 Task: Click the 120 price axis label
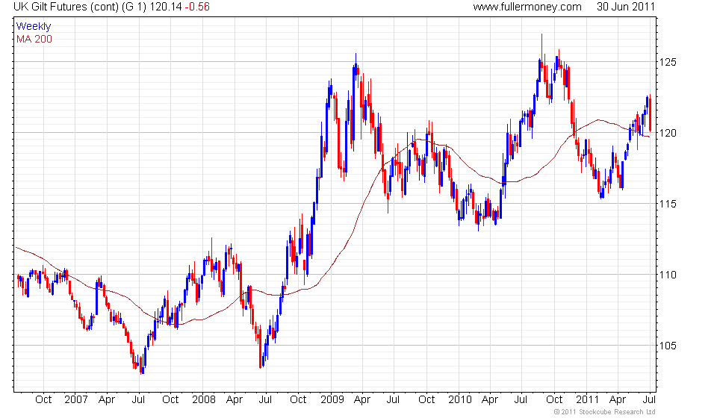point(668,133)
